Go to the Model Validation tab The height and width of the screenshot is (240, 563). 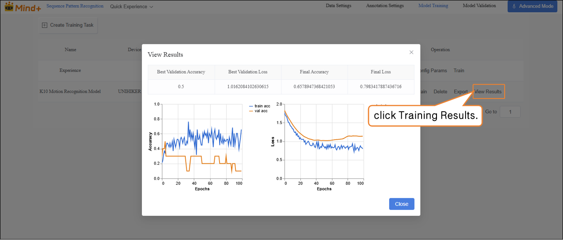(479, 6)
